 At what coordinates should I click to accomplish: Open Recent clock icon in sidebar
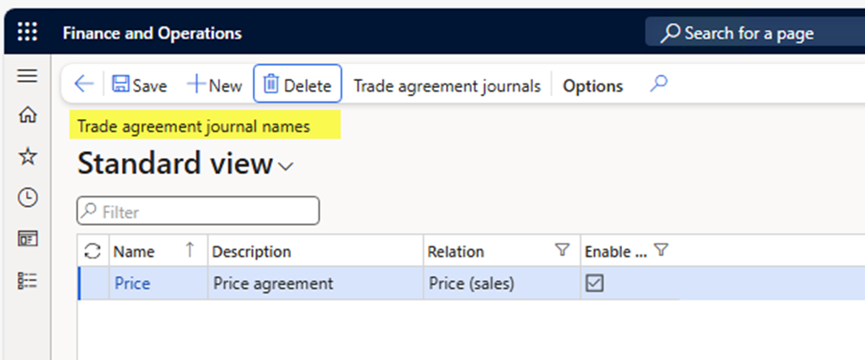(x=28, y=197)
